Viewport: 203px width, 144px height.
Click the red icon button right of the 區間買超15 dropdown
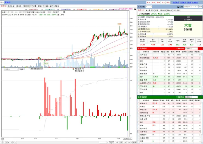pos(199,49)
